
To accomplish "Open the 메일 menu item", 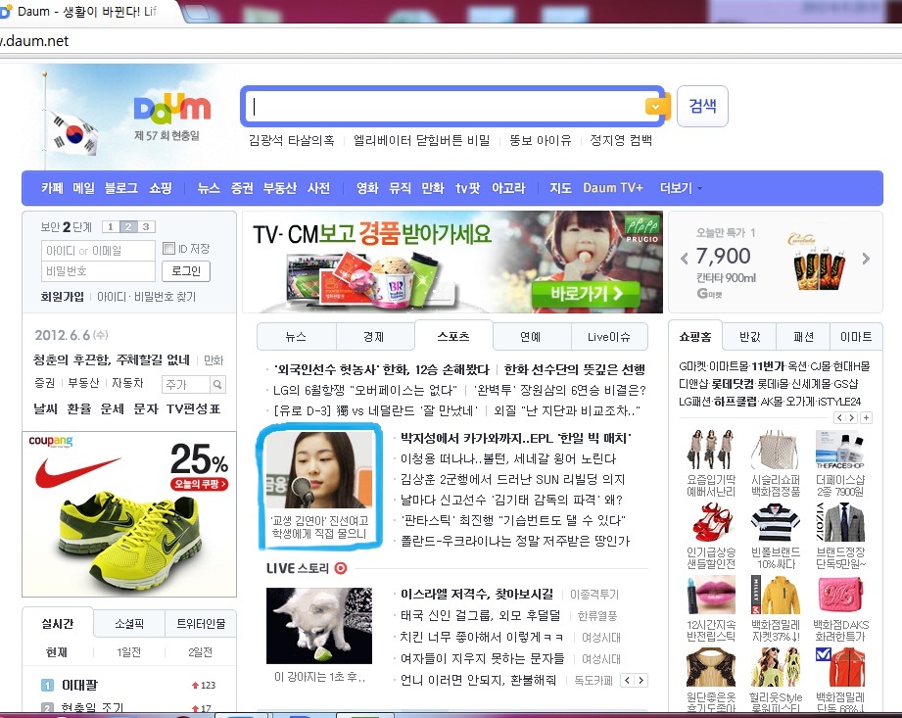I will (83, 188).
